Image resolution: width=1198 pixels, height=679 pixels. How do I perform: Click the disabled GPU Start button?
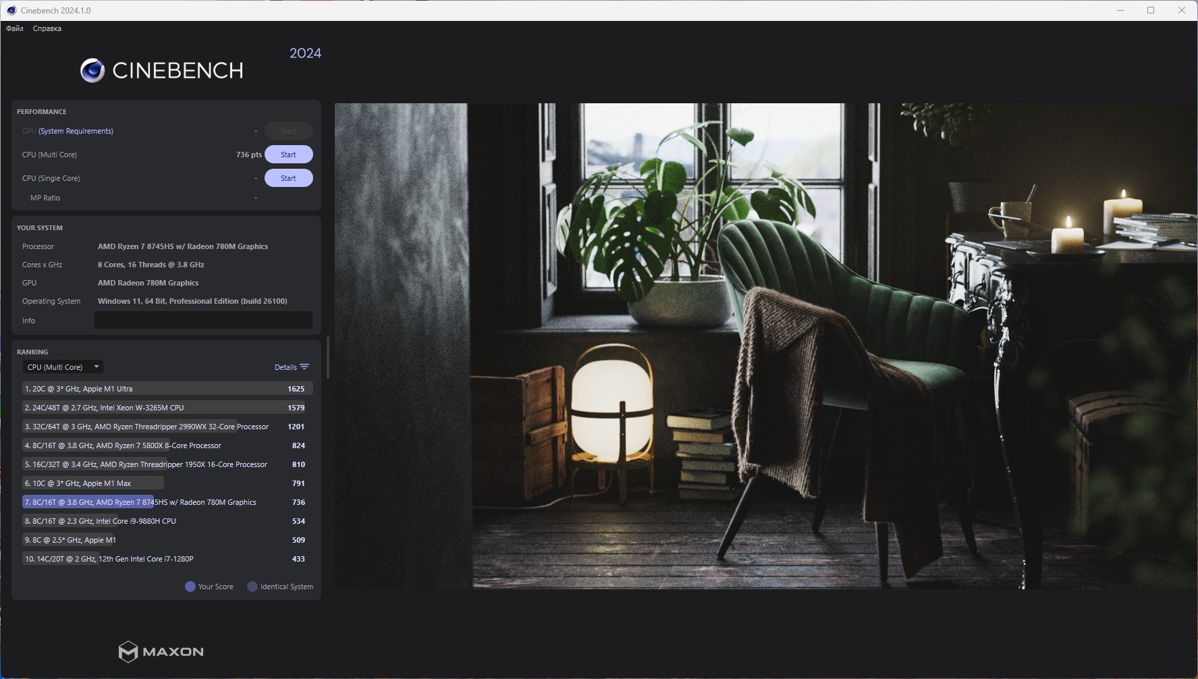point(288,131)
